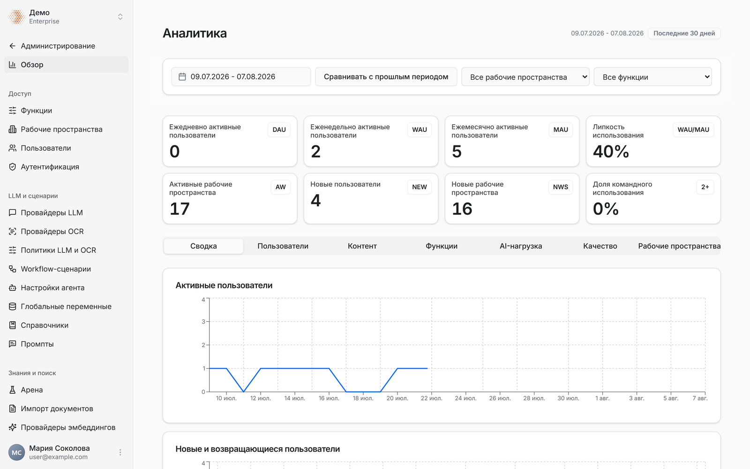Click the header date text 09.07.2026 - 07.08.2026
Viewport: 750px width, 469px height.
point(607,33)
